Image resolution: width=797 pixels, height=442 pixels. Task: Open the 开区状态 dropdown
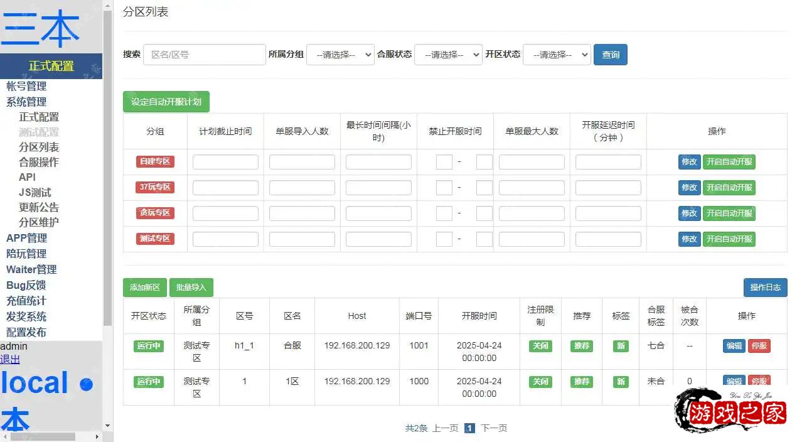(557, 55)
